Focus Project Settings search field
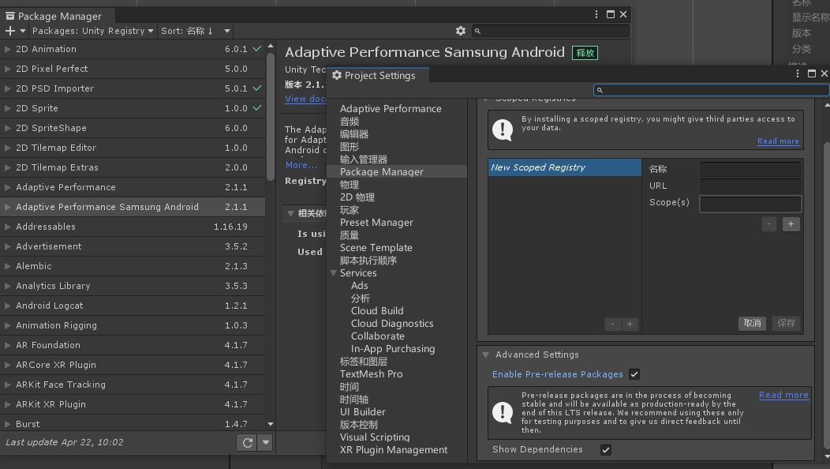The width and height of the screenshot is (830, 469). (711, 90)
